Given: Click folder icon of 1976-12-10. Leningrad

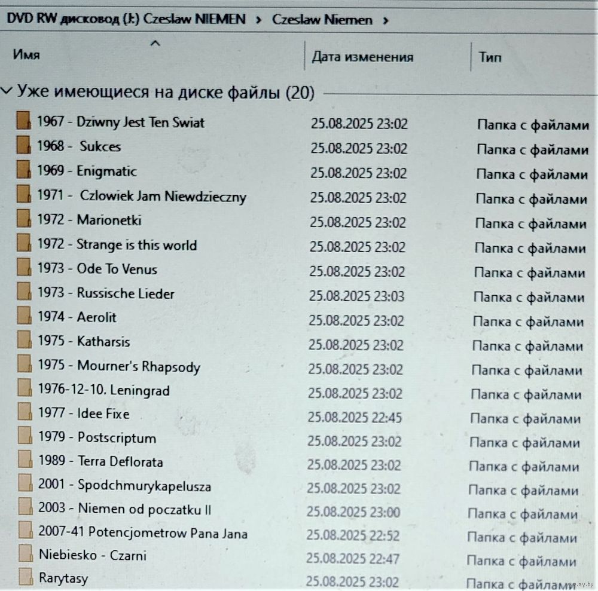Looking at the screenshot, I should click(x=25, y=388).
